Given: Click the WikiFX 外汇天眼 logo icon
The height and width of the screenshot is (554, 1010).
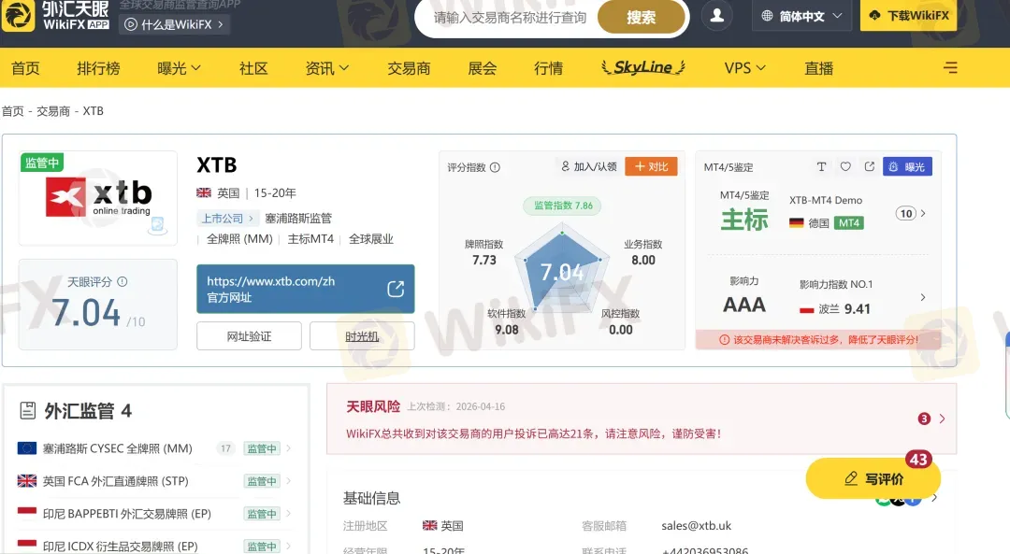Looking at the screenshot, I should pos(17,15).
